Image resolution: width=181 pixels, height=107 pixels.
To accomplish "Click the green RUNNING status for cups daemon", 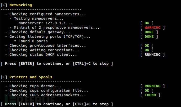I will point(152,86).
